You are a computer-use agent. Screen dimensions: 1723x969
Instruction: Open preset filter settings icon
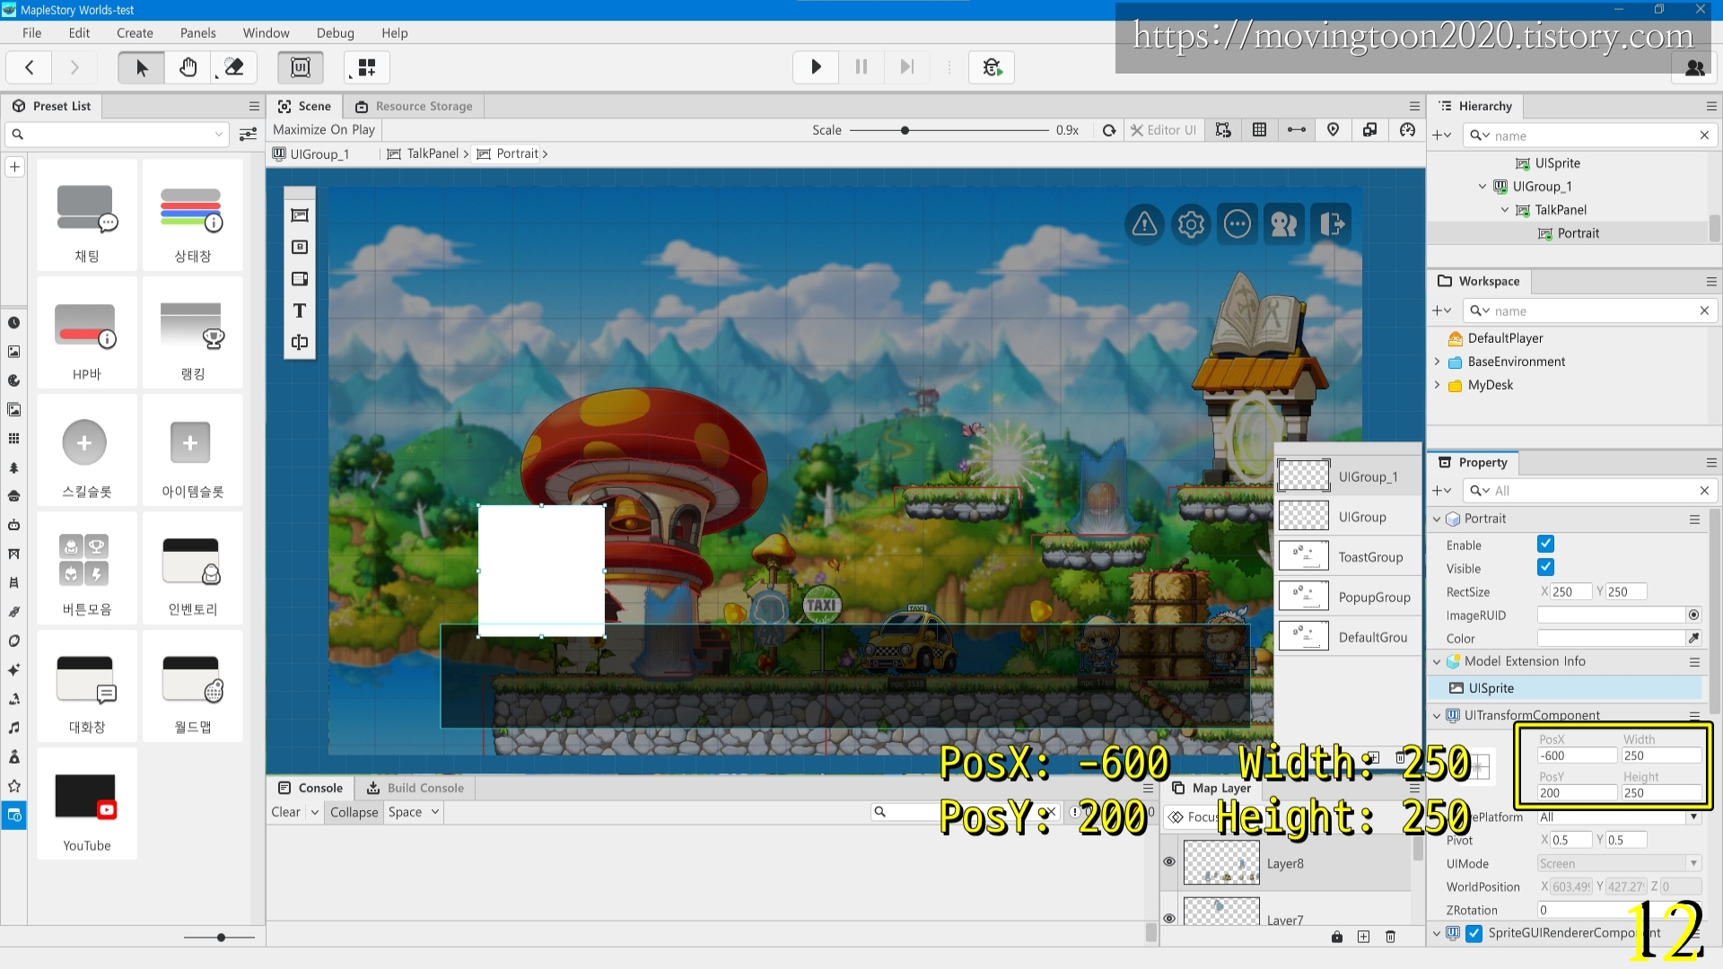coord(249,135)
